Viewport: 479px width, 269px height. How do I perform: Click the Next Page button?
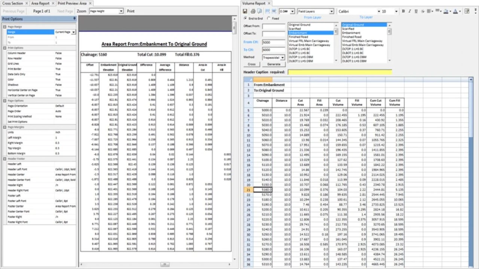click(65, 11)
